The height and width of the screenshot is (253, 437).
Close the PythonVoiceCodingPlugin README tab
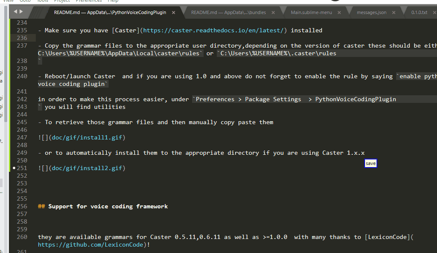click(173, 12)
